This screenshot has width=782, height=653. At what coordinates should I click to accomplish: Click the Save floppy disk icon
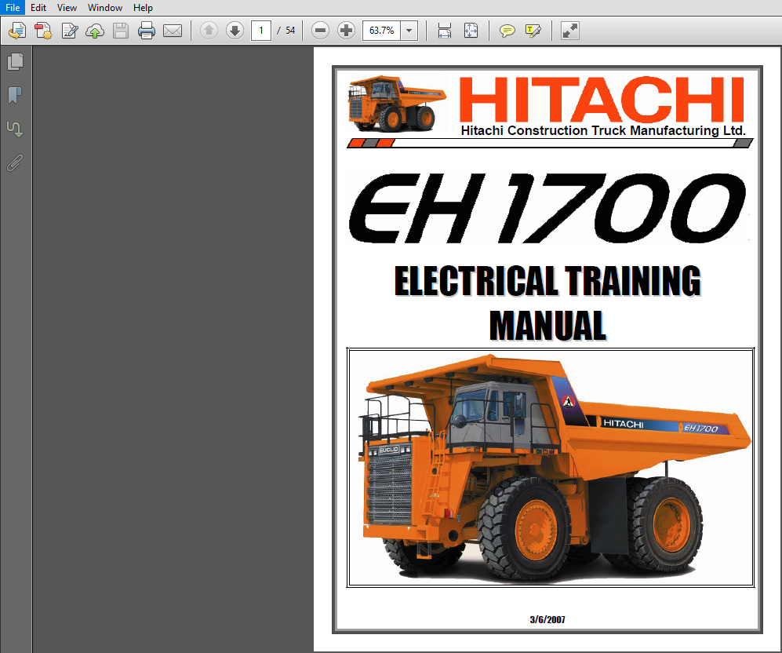click(x=120, y=31)
